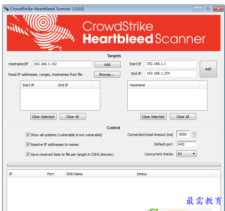Sort results by IP column header
225x211 pixels.
pos(26,174)
